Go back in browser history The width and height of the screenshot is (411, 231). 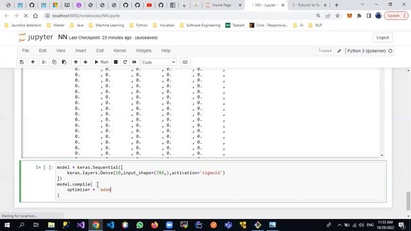(6, 15)
